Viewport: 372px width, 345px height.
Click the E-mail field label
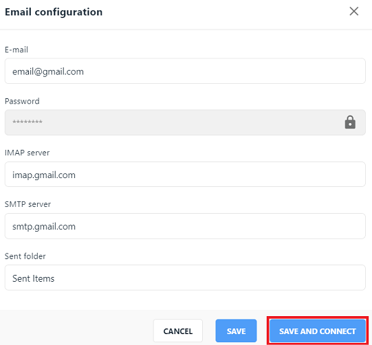[17, 49]
